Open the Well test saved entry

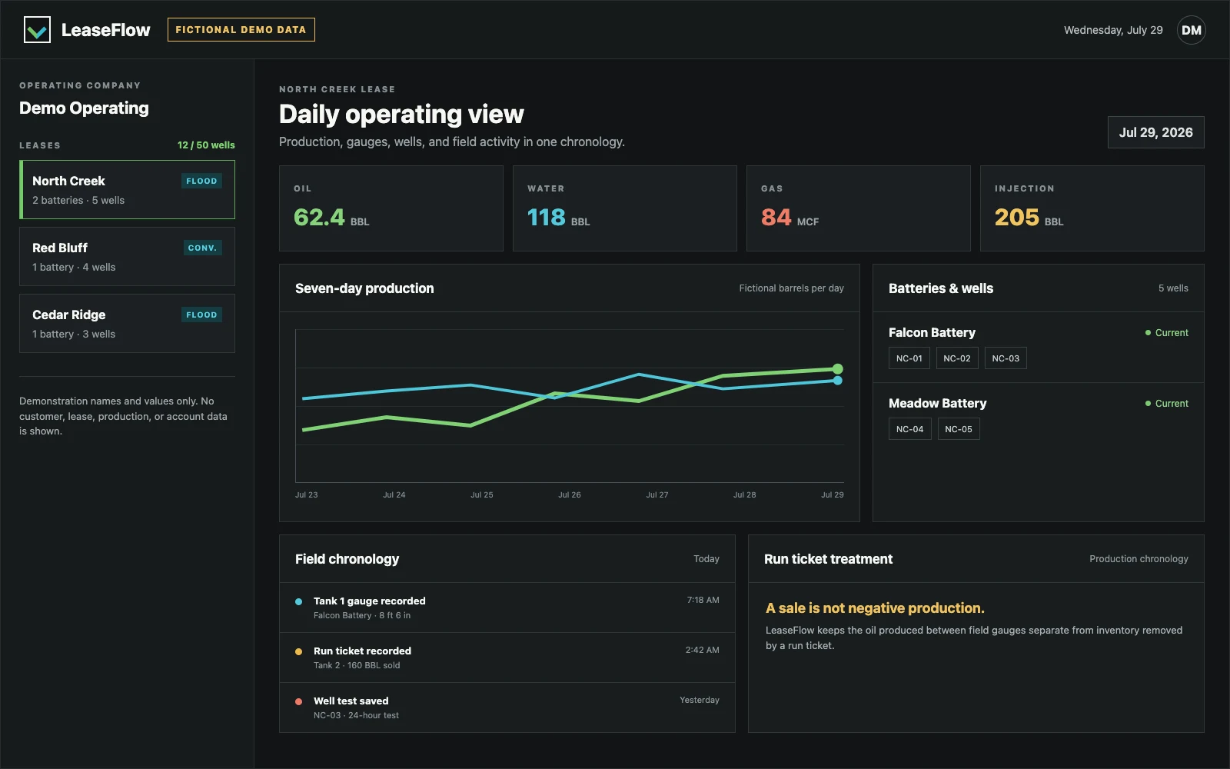coord(507,707)
